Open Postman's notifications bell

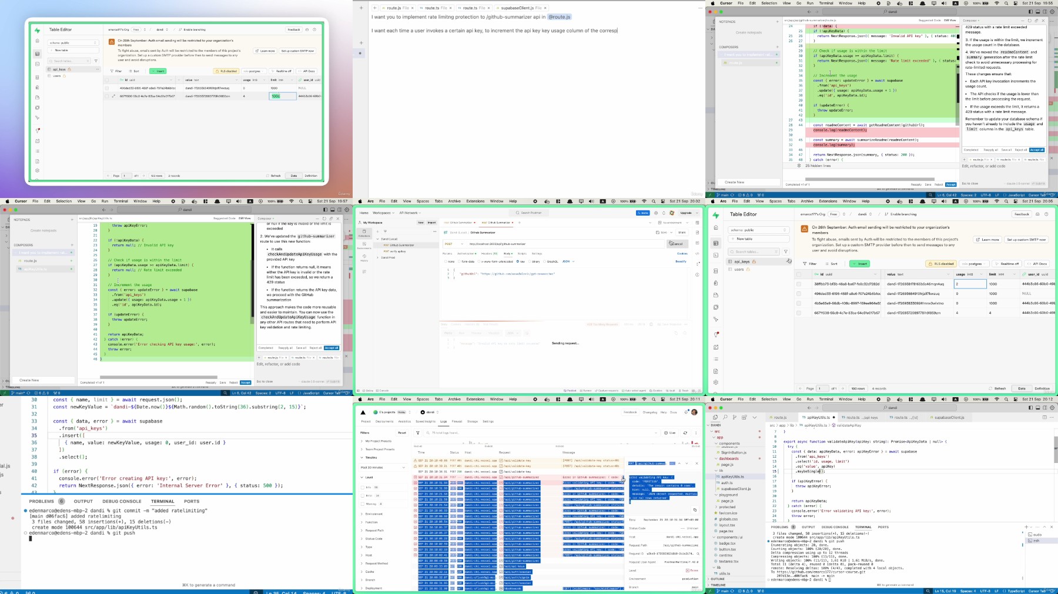pyautogui.click(x=664, y=213)
